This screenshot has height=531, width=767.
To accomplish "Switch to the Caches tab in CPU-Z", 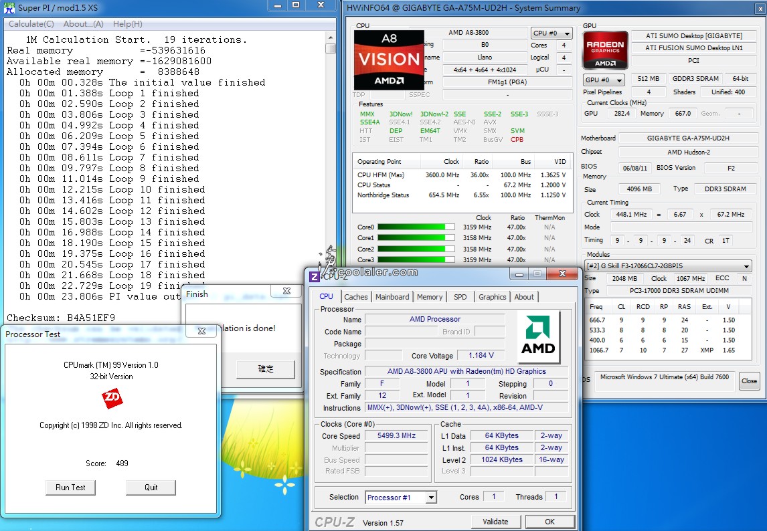I will point(355,297).
